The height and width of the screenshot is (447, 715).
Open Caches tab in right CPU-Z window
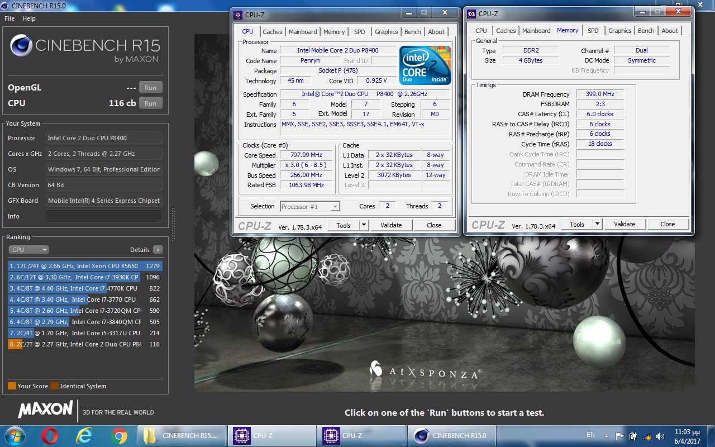pyautogui.click(x=506, y=31)
